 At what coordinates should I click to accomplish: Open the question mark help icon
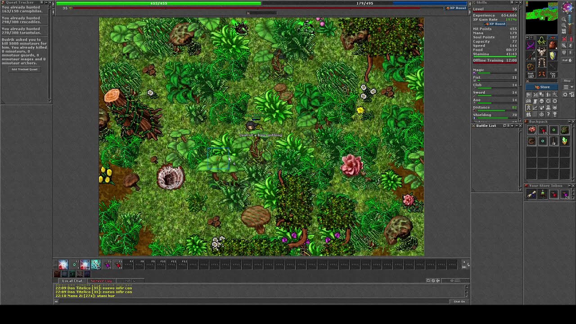pyautogui.click(x=548, y=114)
